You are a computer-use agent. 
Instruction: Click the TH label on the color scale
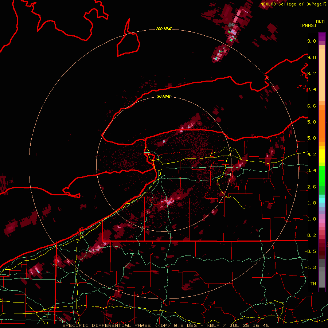[313, 284]
